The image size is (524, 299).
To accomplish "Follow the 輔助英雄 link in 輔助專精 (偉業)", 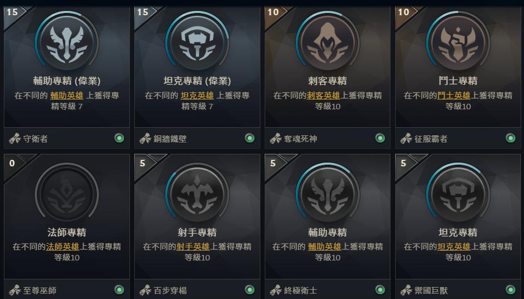I will (x=67, y=96).
